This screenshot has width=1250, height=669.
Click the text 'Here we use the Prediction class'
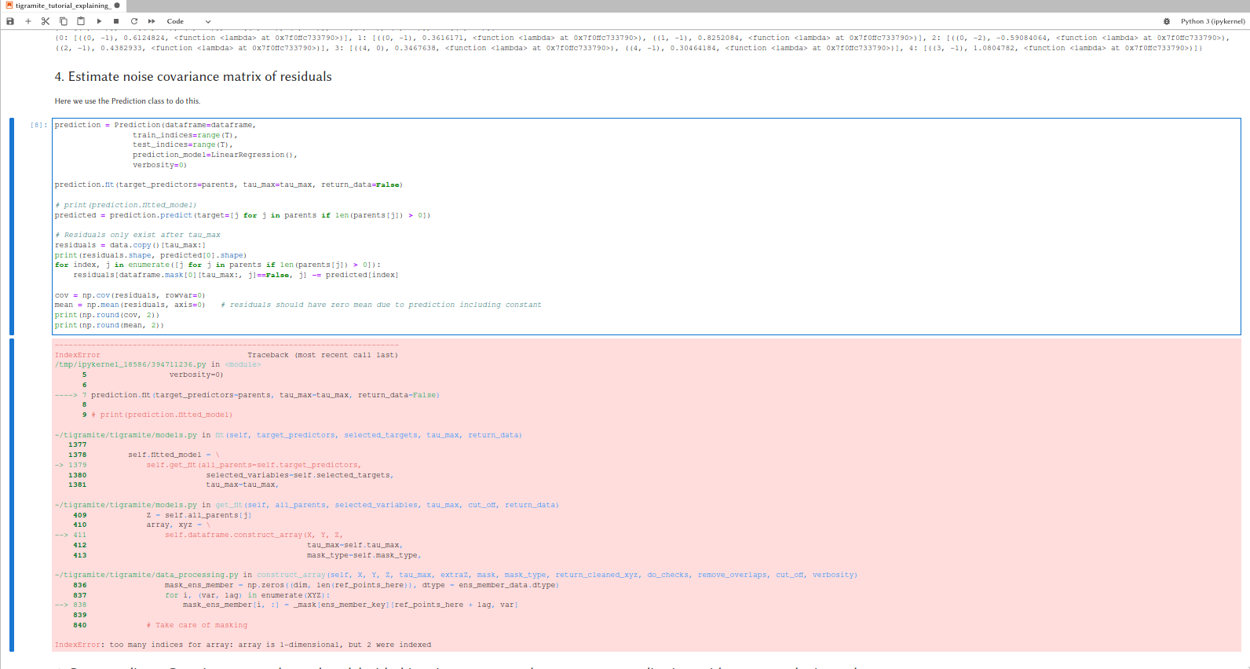(109, 101)
